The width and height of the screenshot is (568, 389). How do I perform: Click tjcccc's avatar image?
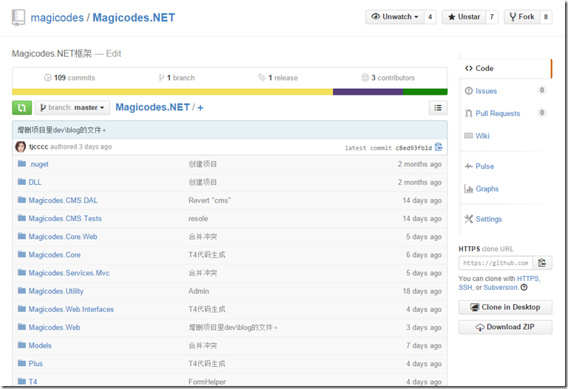tap(21, 146)
